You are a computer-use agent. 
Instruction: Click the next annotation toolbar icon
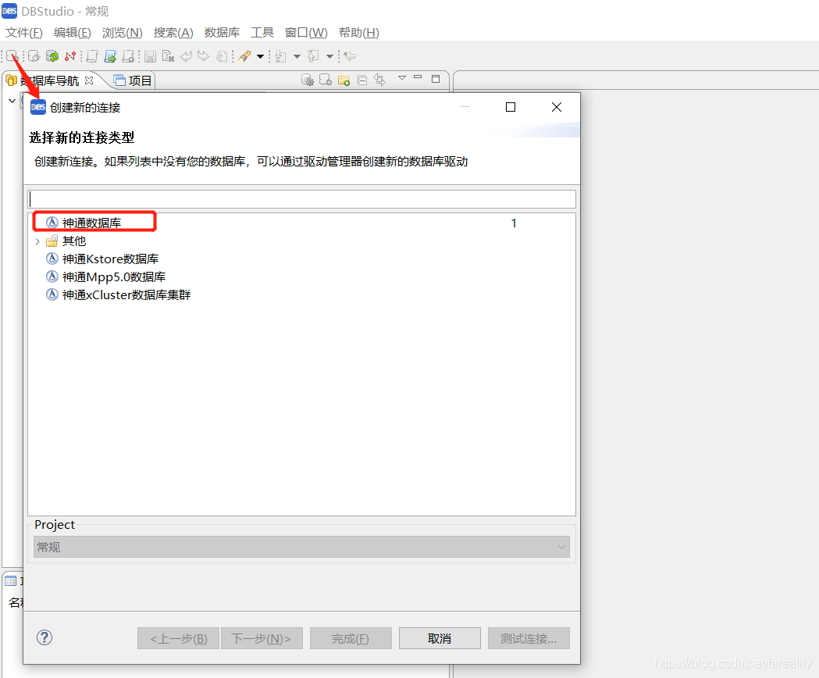point(280,56)
